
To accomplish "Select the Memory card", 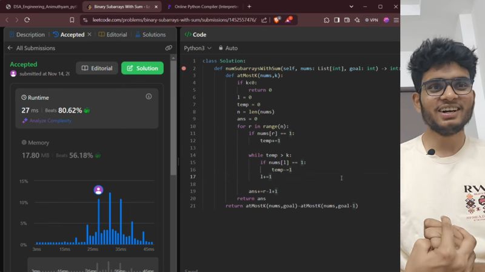I will [87, 151].
